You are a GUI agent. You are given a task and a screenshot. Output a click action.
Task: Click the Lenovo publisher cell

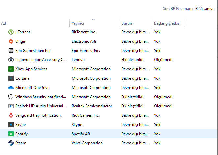[78, 60]
